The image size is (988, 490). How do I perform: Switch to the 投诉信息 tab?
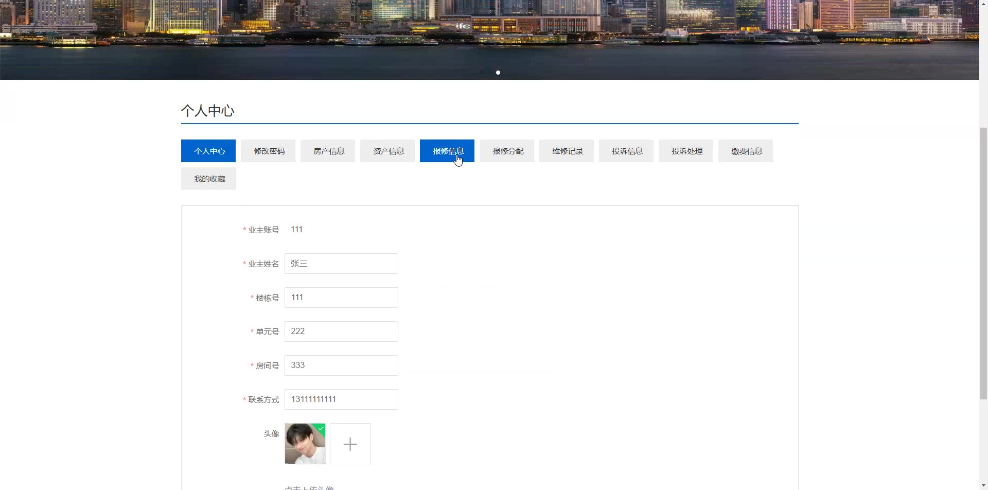[x=626, y=151]
